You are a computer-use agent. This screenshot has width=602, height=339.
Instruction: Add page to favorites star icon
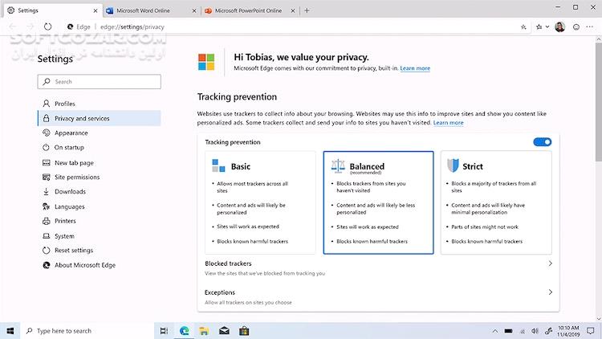(523, 27)
